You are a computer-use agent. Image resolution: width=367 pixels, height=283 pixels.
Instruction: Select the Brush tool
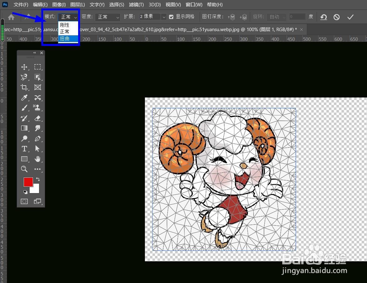[x=24, y=108]
